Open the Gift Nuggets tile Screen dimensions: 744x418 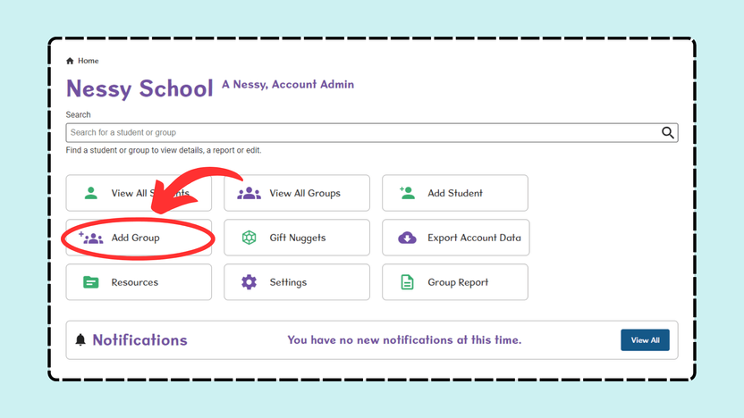coord(297,238)
